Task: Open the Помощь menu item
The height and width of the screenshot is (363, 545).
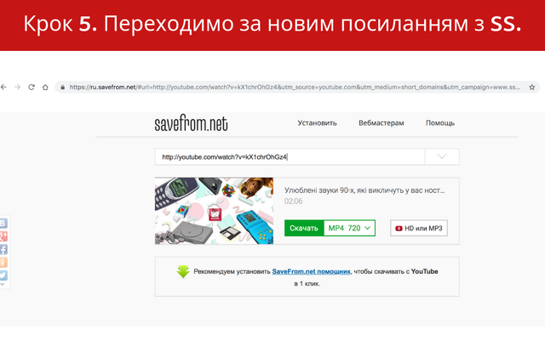Action: click(439, 122)
